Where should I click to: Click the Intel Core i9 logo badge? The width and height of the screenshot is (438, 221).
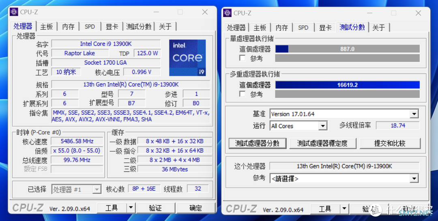(x=187, y=58)
